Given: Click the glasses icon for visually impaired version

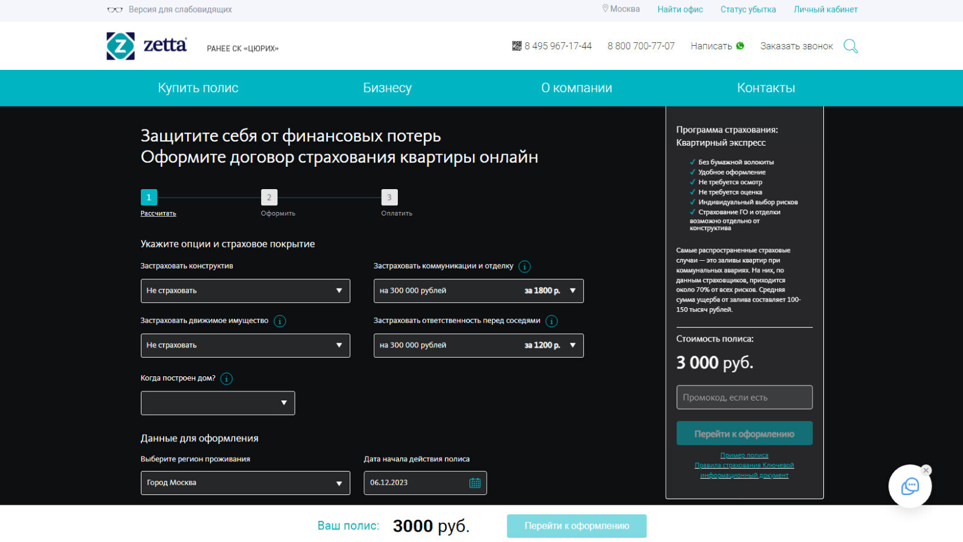Looking at the screenshot, I should tap(114, 10).
